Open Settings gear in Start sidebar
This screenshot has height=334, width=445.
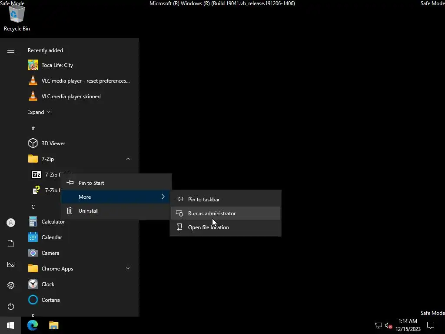click(x=11, y=285)
